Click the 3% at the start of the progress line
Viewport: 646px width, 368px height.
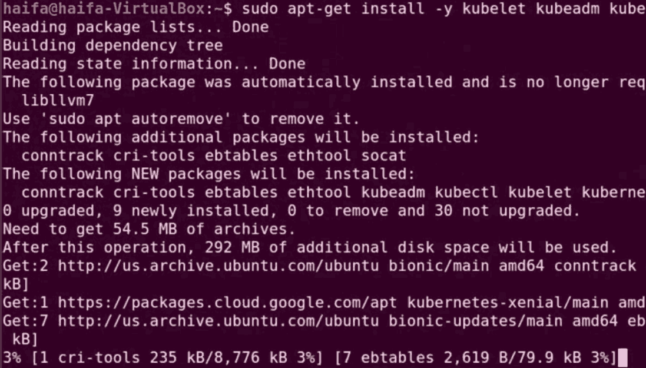pos(12,357)
